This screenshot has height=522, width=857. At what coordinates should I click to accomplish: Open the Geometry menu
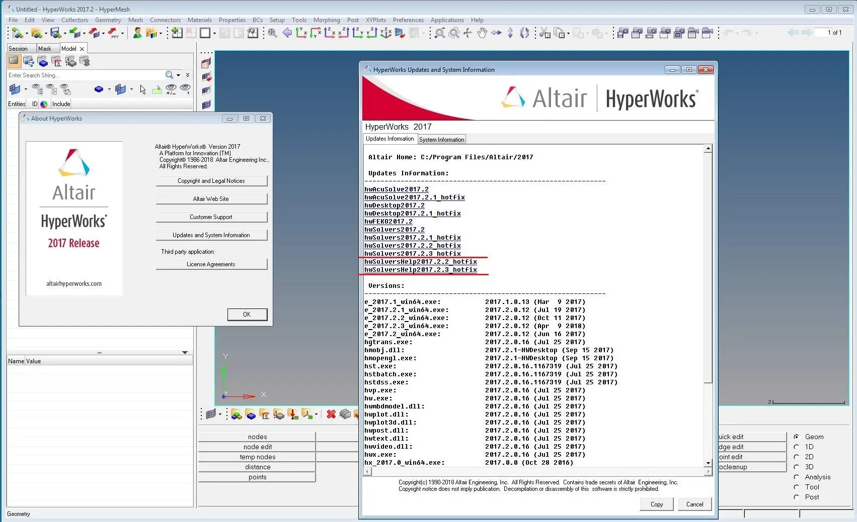(x=108, y=20)
